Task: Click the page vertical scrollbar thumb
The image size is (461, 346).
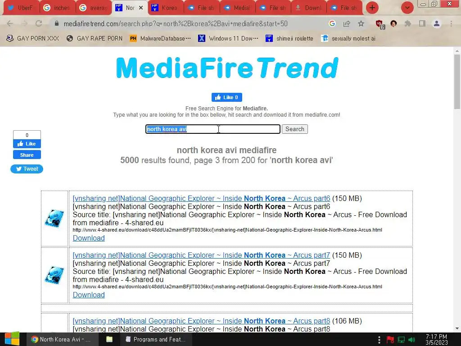Action: [457, 82]
